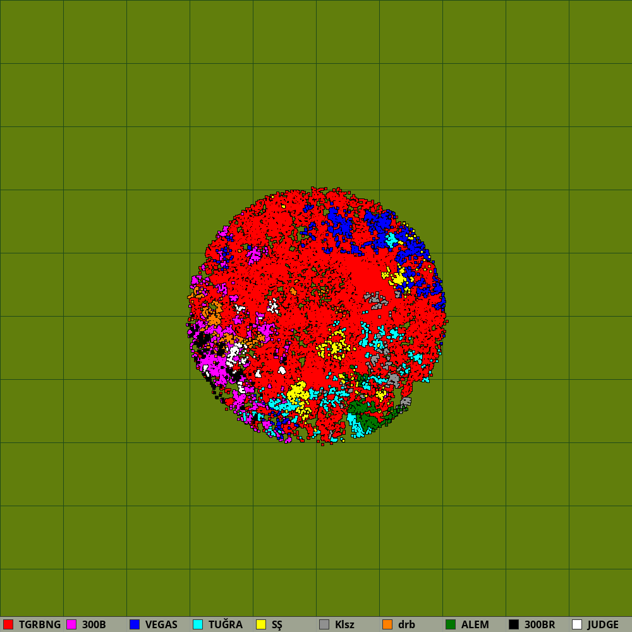632x632 pixels.
Task: Click the white JUDGE legend swatch
Action: [x=577, y=624]
